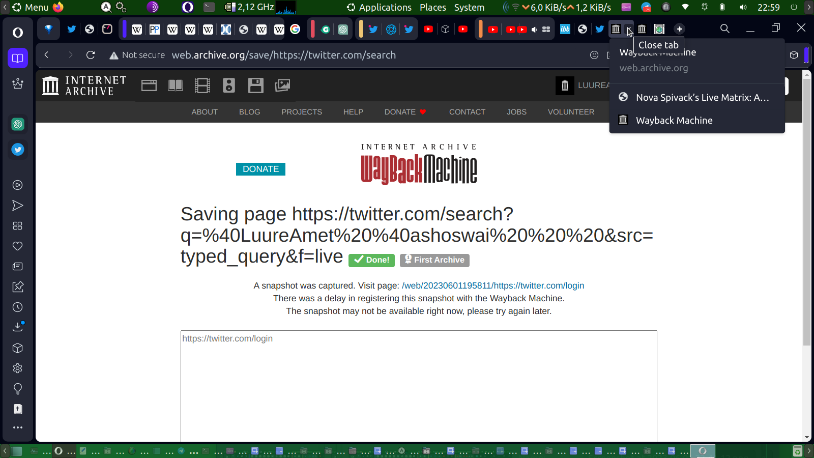
Task: Switch to the ibb tab
Action: (565, 29)
